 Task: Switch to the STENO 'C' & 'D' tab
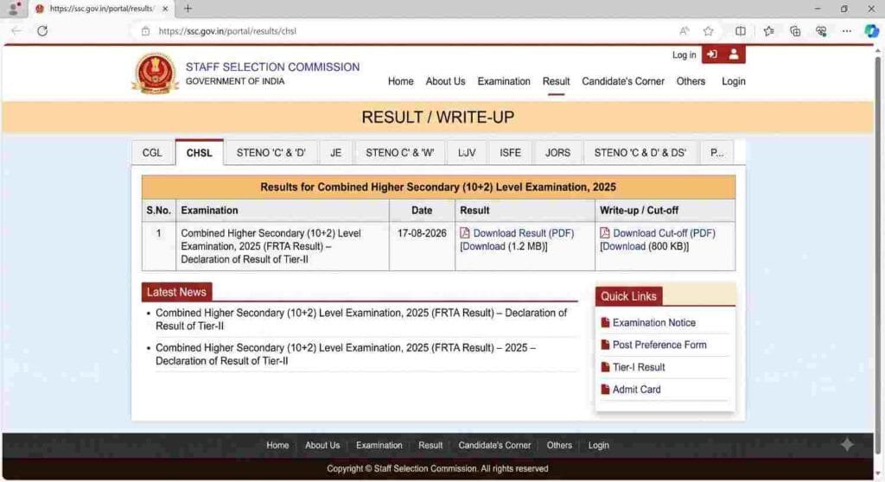tap(271, 152)
